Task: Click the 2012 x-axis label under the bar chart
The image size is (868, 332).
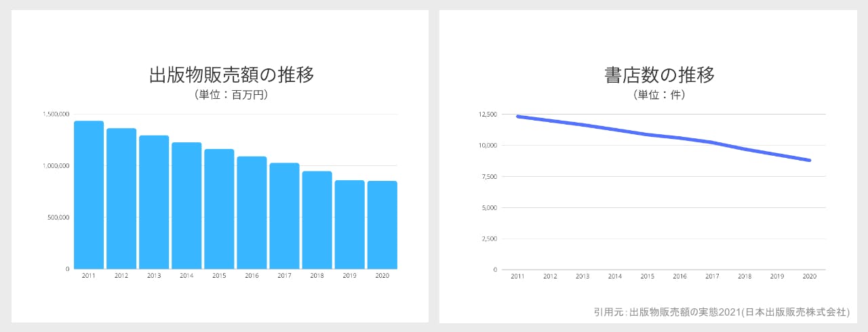Action: point(121,276)
